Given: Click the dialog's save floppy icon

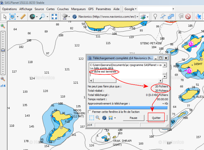Looking at the screenshot, I should pyautogui.click(x=111, y=118).
